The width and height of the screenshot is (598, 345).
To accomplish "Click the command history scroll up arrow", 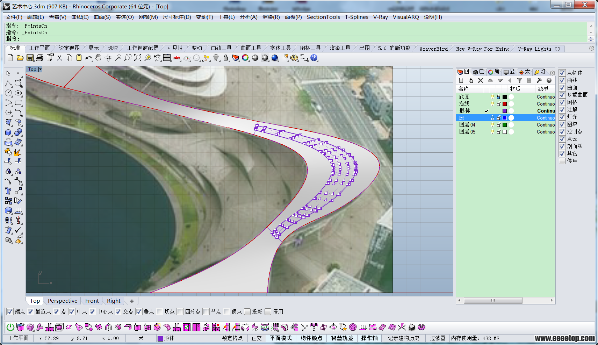I will [x=591, y=26].
